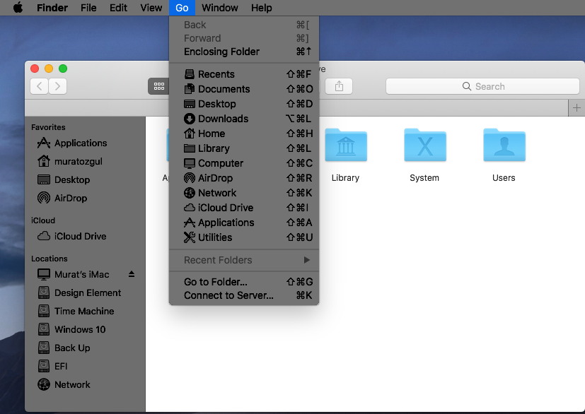Select the Library folder icon
Screen dimensions: 585x414
(346, 146)
